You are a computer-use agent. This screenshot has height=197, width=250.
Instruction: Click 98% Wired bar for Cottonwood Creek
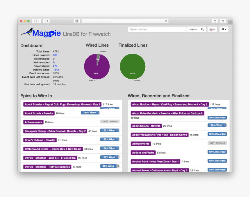coord(110,148)
